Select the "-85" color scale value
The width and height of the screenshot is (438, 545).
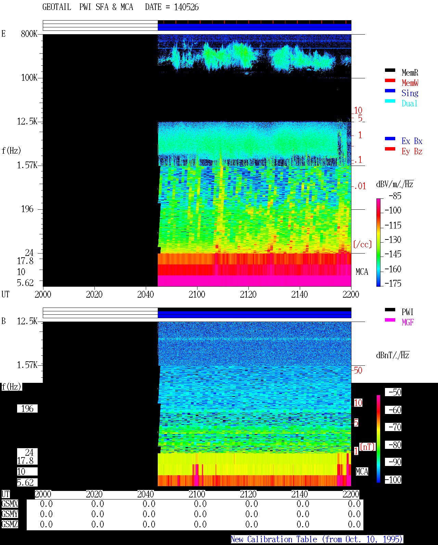pos(395,196)
